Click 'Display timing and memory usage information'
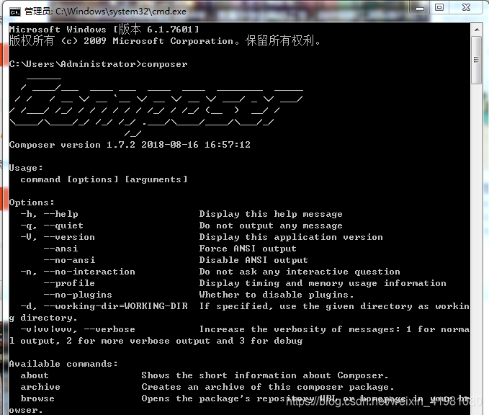 [323, 283]
